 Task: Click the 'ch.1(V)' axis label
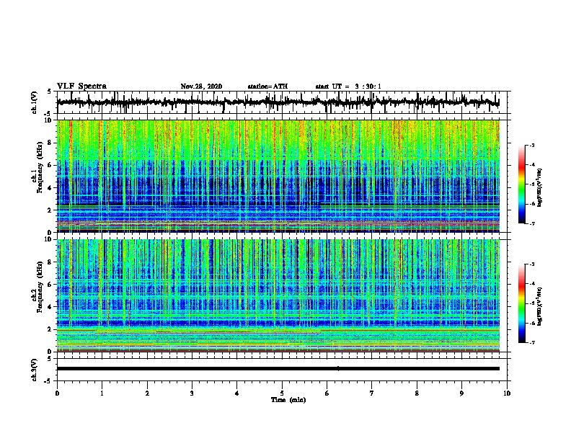click(35, 102)
